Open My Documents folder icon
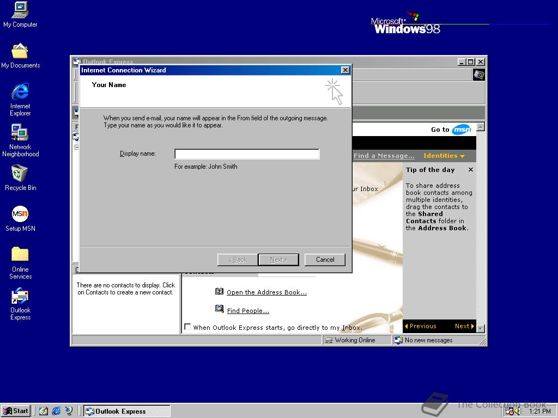The width and height of the screenshot is (558, 418). point(20,56)
